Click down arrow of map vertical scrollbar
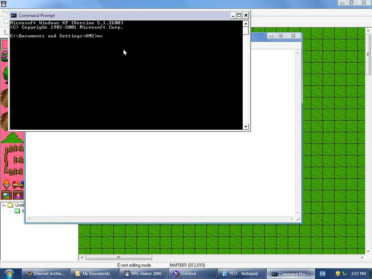Viewport: 372px width, 279px height. click(x=368, y=251)
